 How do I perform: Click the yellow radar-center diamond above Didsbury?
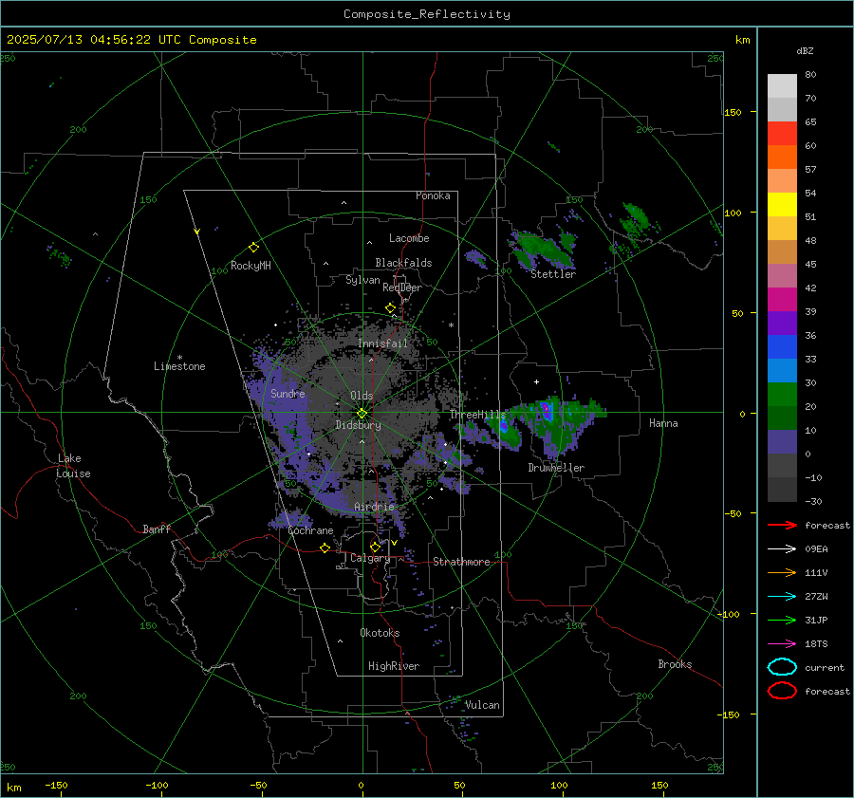pyautogui.click(x=362, y=414)
